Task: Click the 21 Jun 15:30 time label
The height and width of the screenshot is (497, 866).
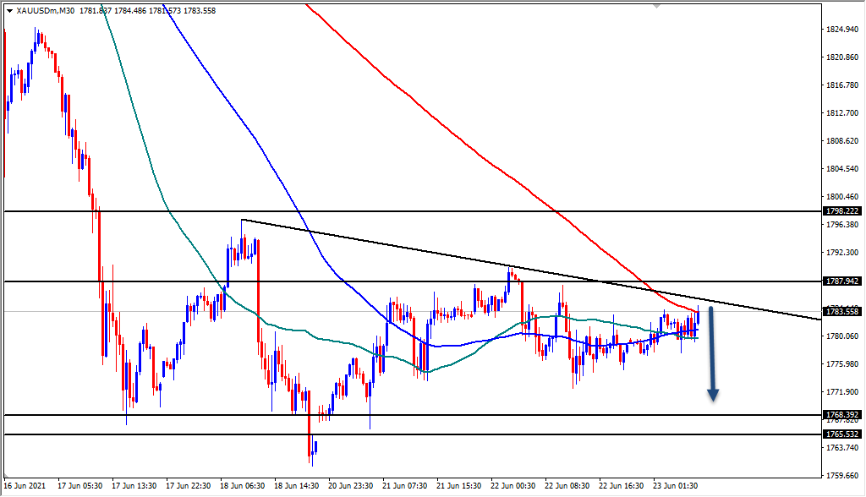Action: (458, 486)
